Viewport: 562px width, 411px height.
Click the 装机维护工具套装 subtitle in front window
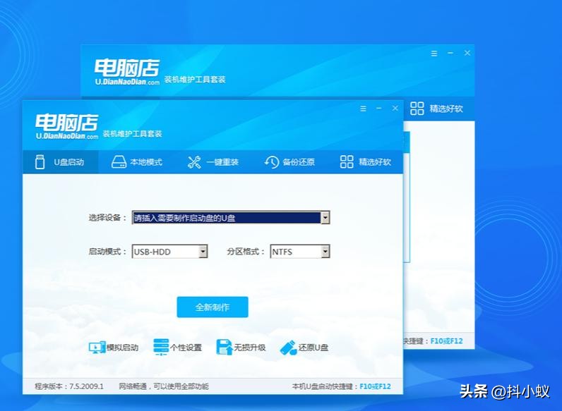[132, 134]
